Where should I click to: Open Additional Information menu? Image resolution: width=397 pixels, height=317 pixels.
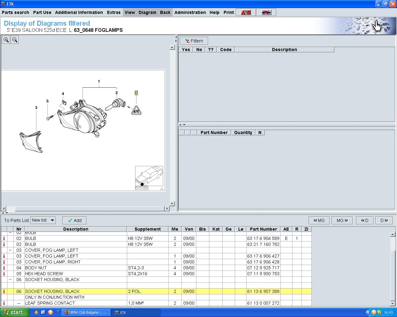79,12
